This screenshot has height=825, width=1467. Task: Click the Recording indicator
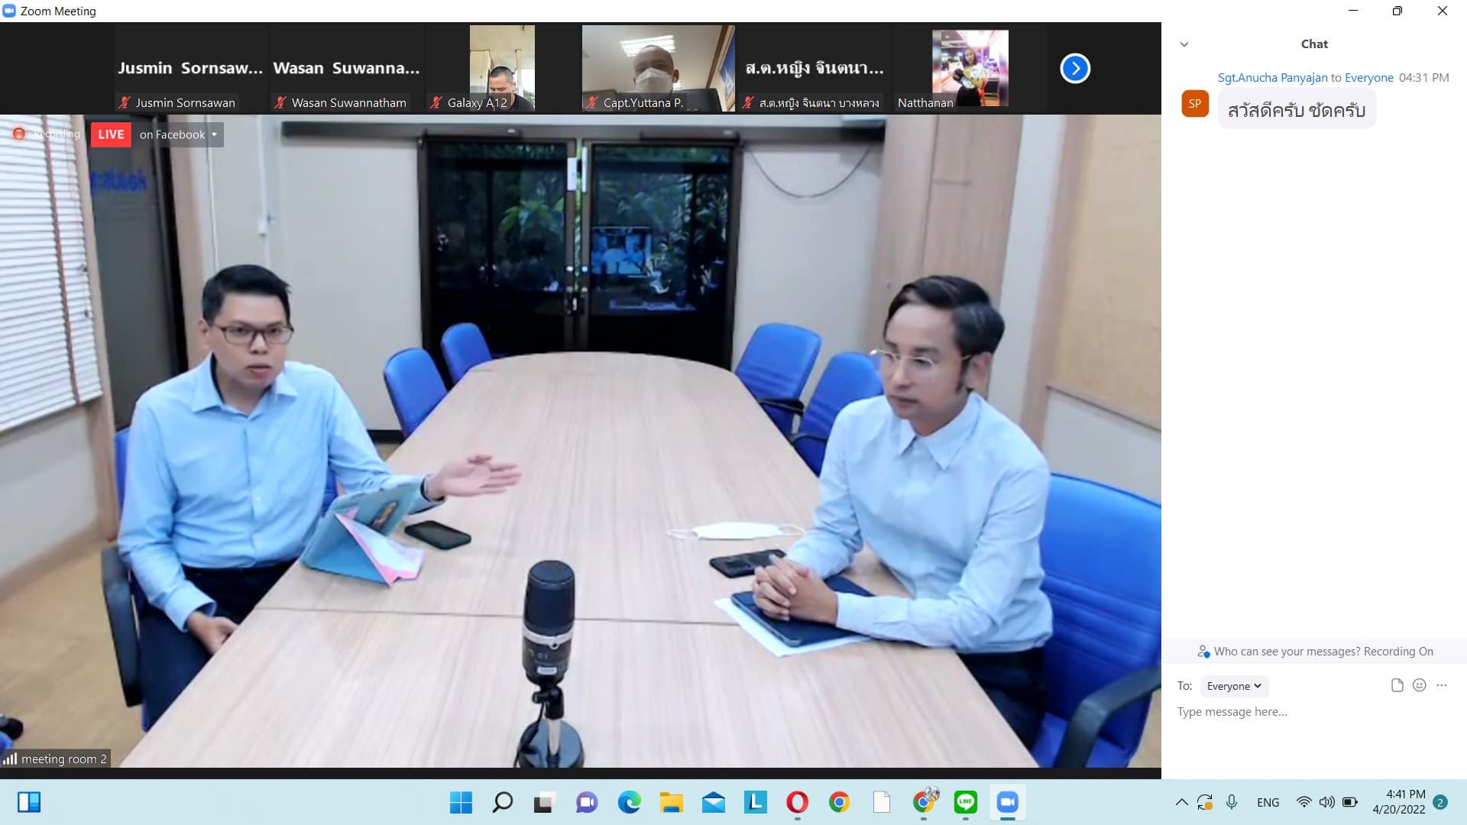pos(47,134)
